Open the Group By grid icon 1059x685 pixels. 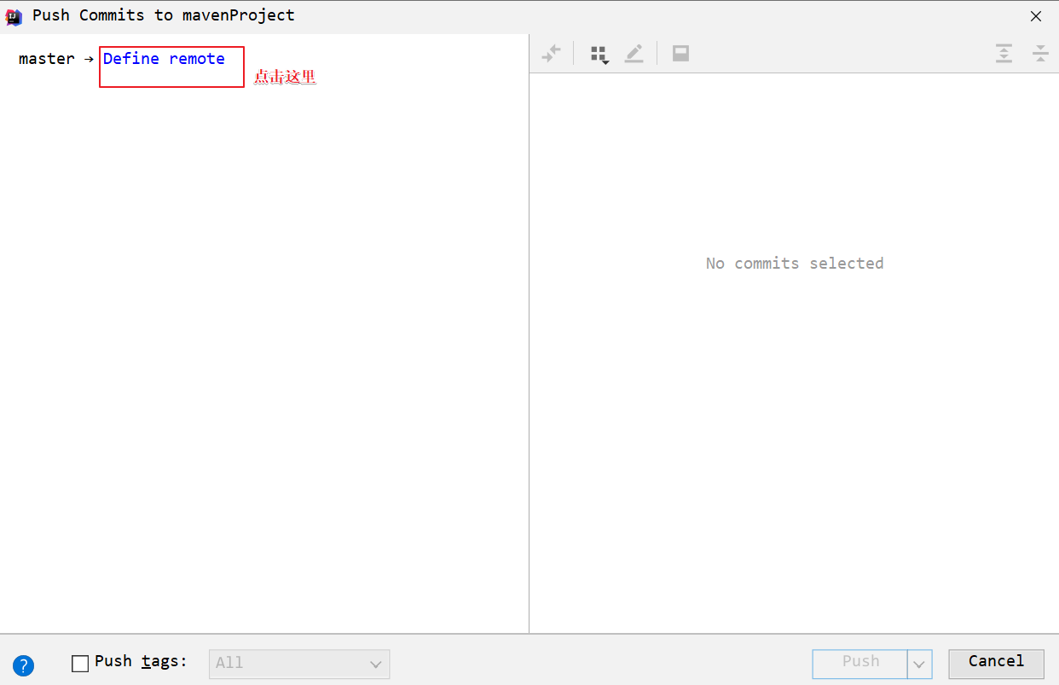pyautogui.click(x=599, y=55)
